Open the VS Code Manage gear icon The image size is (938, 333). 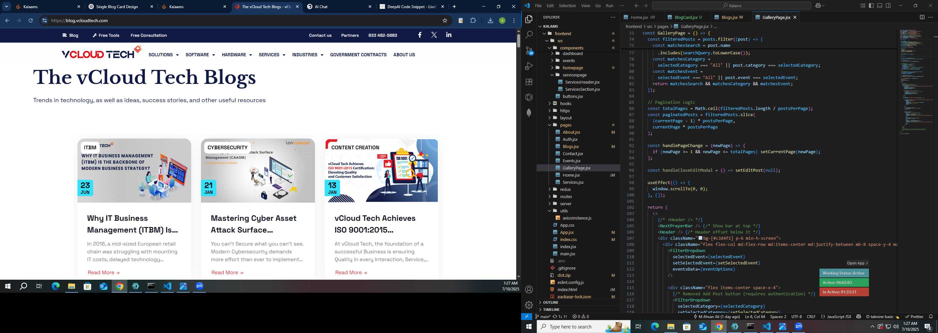click(529, 305)
